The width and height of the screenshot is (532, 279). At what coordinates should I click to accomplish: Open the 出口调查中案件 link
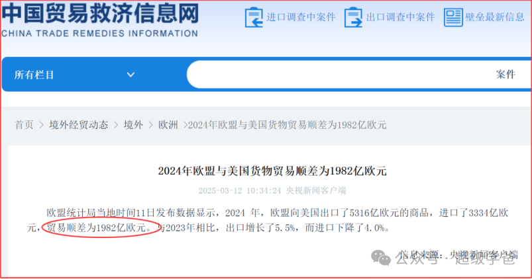coord(400,17)
